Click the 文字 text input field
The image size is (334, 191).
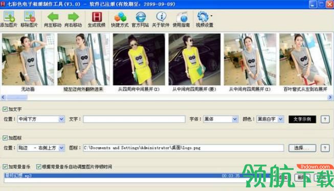pyautogui.click(x=134, y=119)
